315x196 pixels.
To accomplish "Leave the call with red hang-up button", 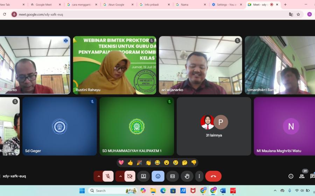I will (x=213, y=176).
